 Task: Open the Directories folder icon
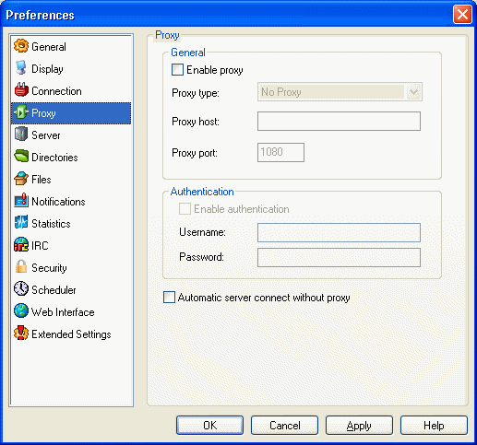pyautogui.click(x=21, y=157)
